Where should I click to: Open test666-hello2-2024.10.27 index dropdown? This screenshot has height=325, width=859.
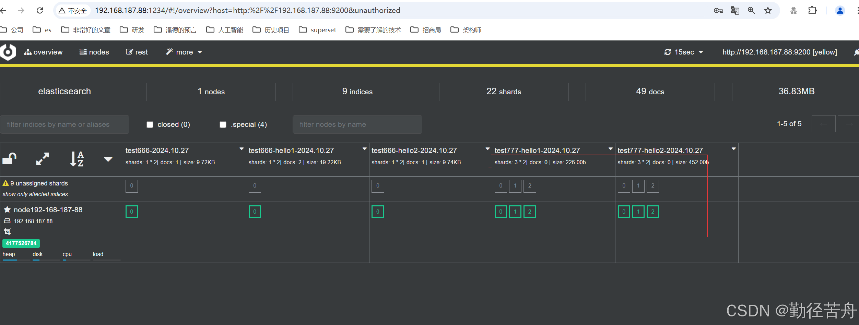(x=487, y=149)
